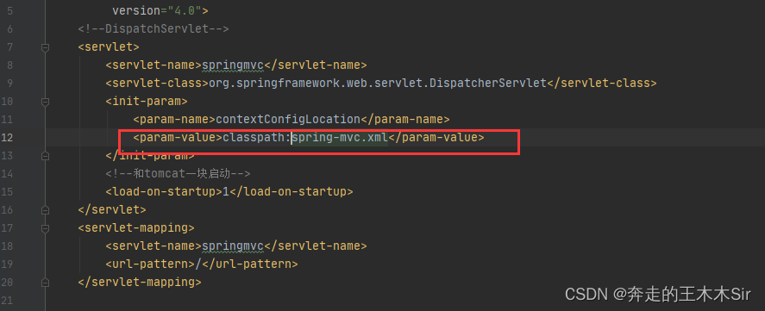Click line number 18 in gutter
Screen dimensions: 765x311
[7, 246]
